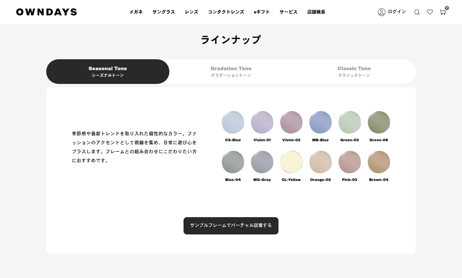Click the user account login icon
Viewport: 462px width, 278px height.
[381, 12]
